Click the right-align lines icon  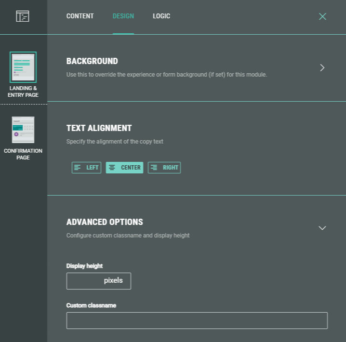154,168
